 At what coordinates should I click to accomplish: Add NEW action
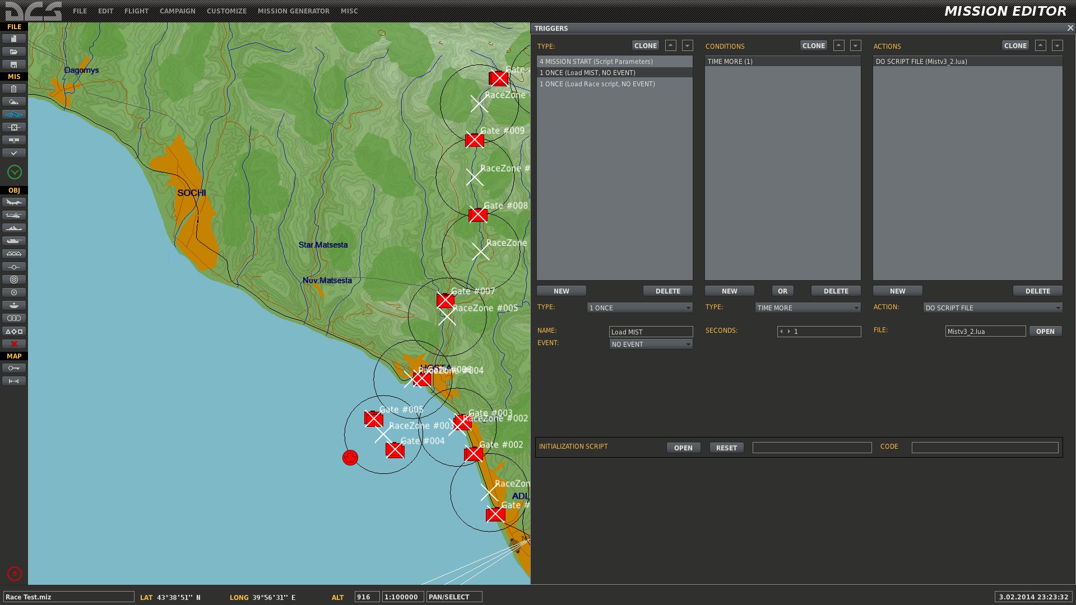tap(898, 291)
